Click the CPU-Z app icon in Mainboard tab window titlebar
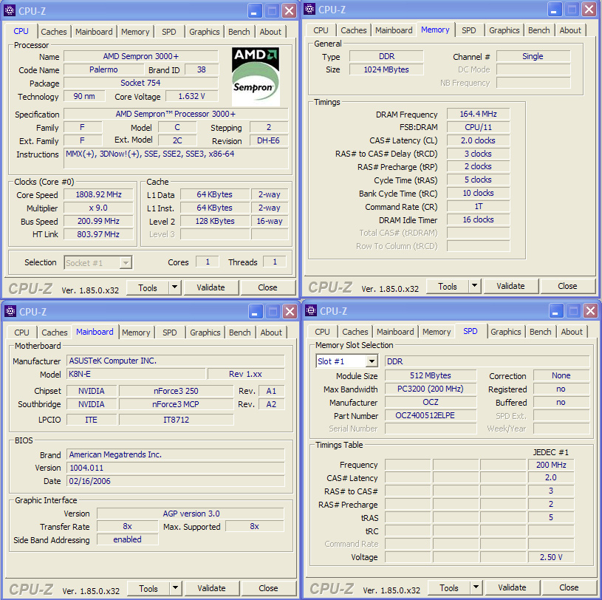Viewport: 602px width, 600px height. tap(10, 311)
